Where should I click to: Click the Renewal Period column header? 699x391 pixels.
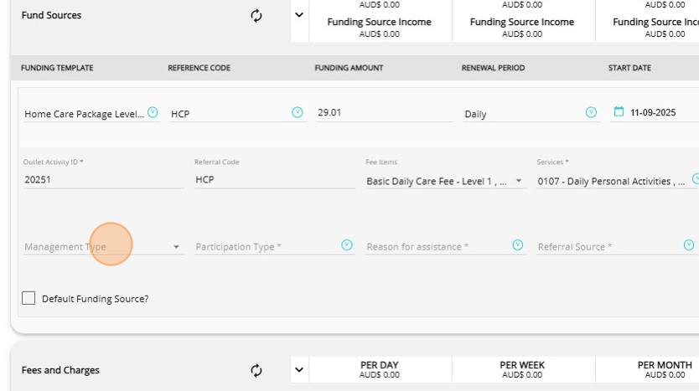click(493, 68)
